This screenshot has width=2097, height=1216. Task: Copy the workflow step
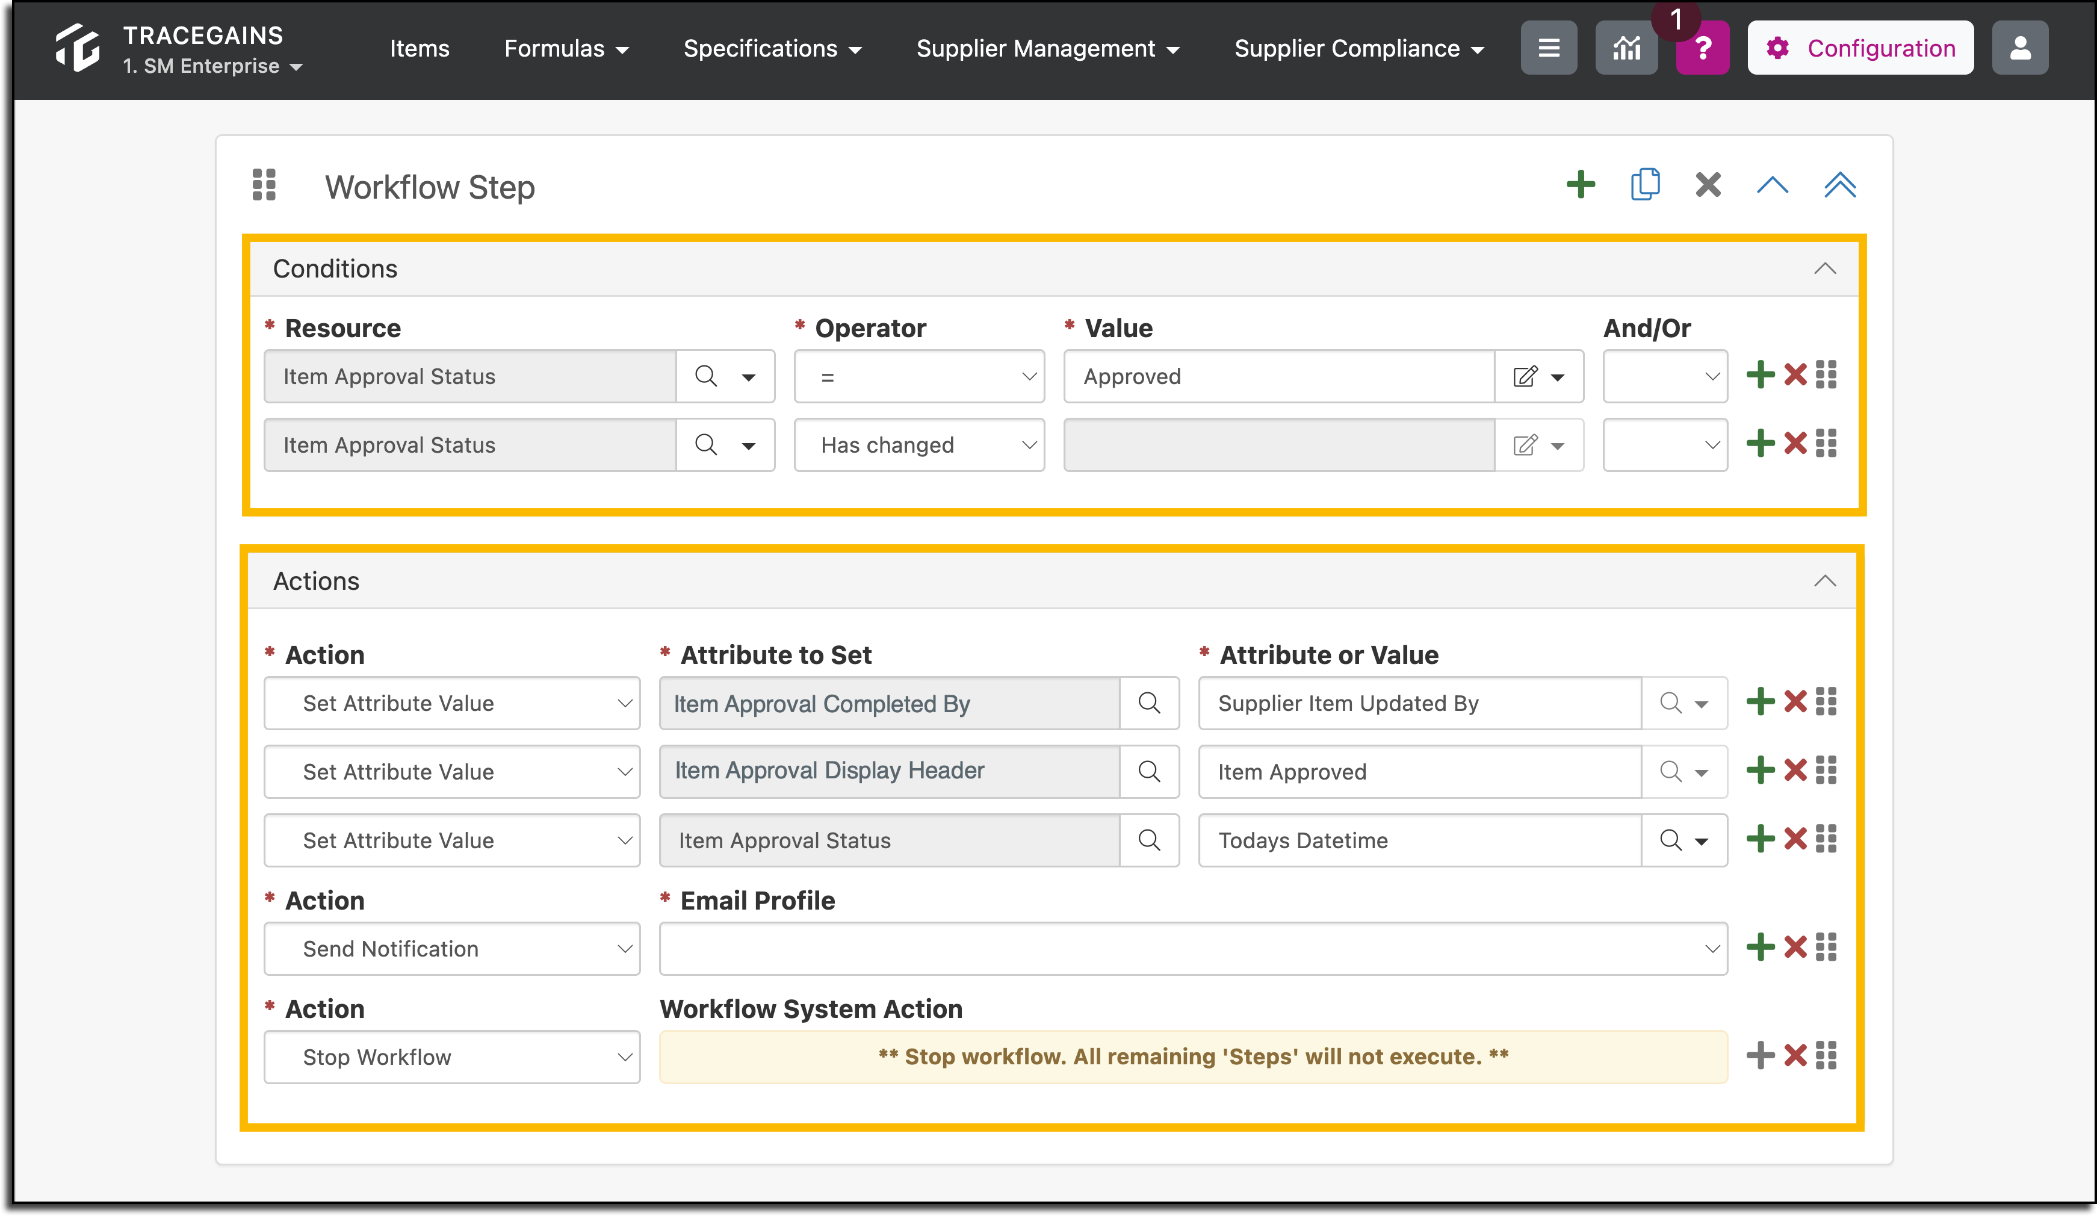pos(1645,185)
